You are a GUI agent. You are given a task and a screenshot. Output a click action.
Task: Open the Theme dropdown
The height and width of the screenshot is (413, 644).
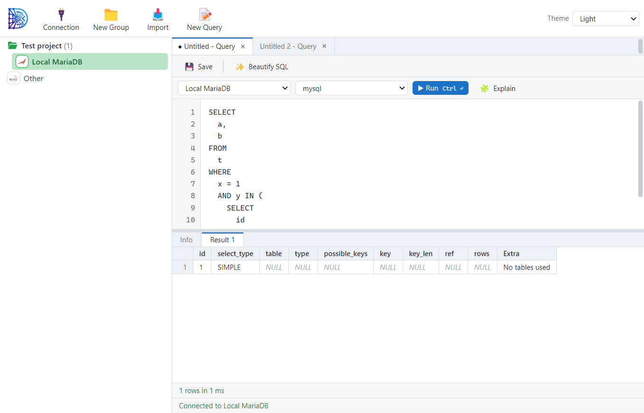(x=606, y=18)
